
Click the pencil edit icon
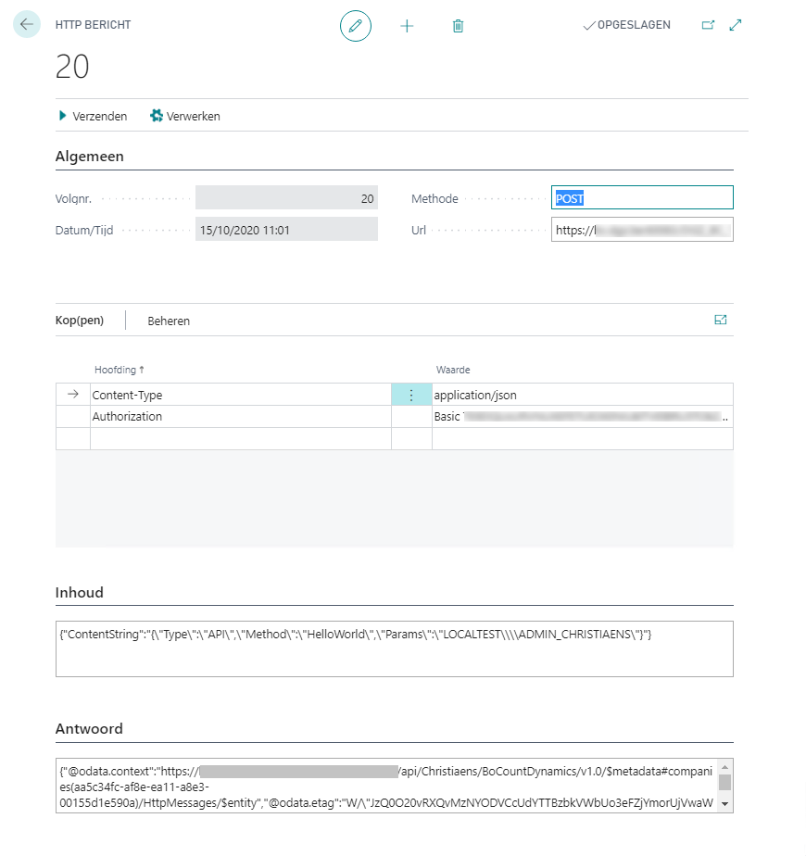pyautogui.click(x=355, y=26)
